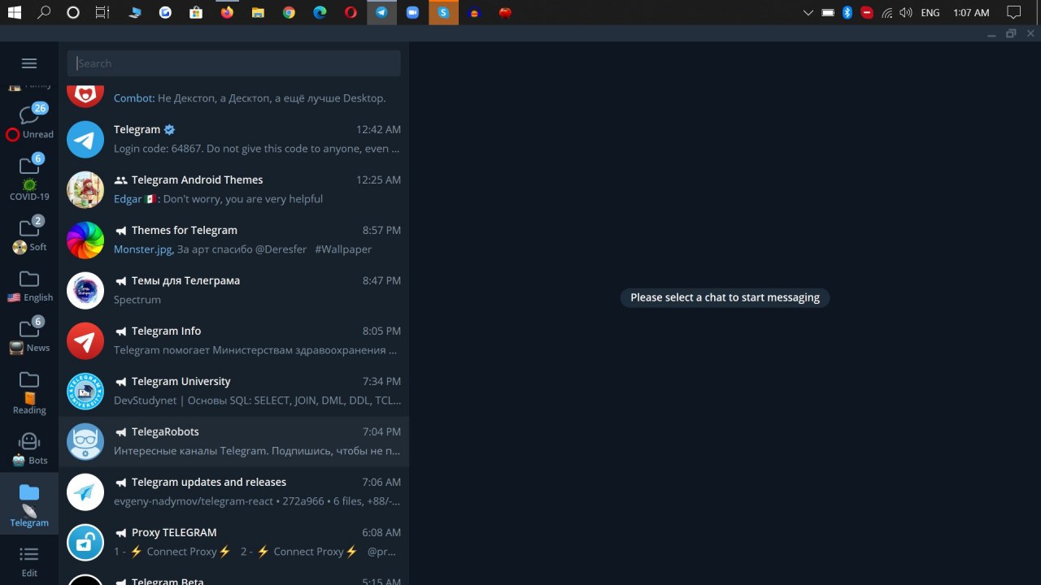Select Telegram University chat title

coord(181,381)
